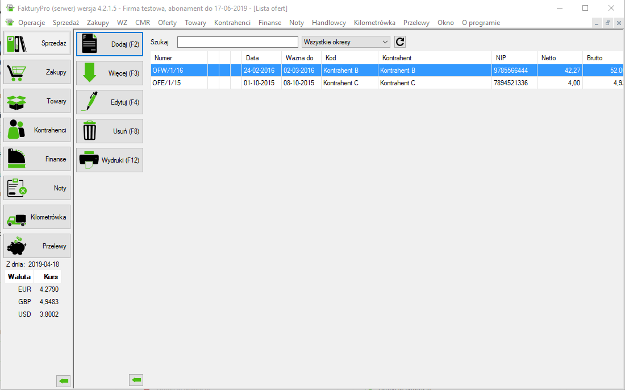Open Kontrahenci module in sidebar
625x390 pixels.
coord(37,130)
